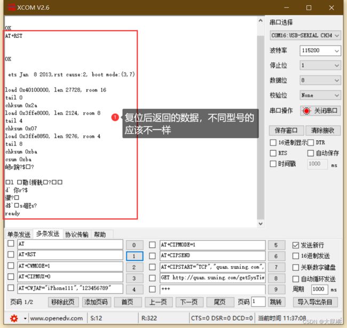This screenshot has width=347, height=328.
Task: Open the 115200 baud rate dropdown
Action: [320, 51]
